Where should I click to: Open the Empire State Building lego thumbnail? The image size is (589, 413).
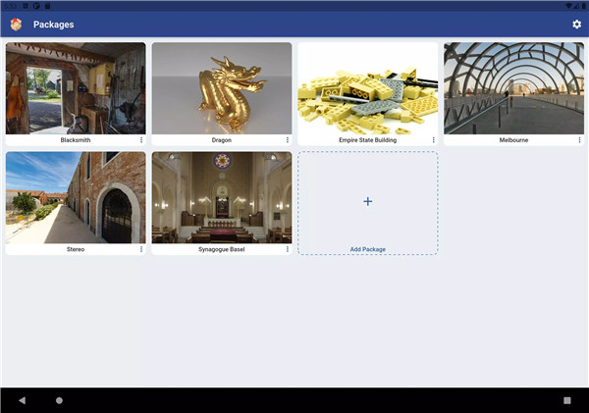pyautogui.click(x=367, y=88)
